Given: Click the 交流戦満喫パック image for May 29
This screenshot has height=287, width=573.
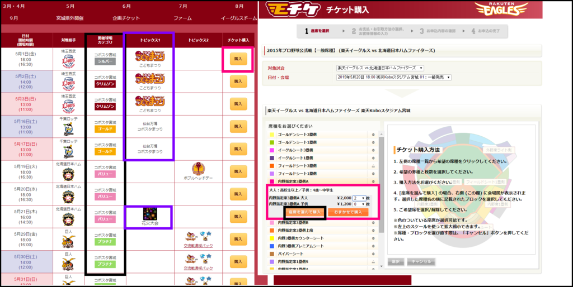Looking at the screenshot, I should (x=198, y=237).
